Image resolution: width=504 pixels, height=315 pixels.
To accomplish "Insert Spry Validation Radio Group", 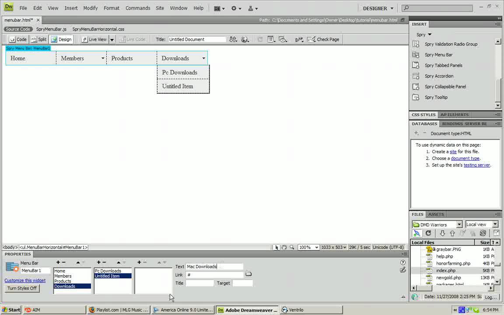I will 451,44.
